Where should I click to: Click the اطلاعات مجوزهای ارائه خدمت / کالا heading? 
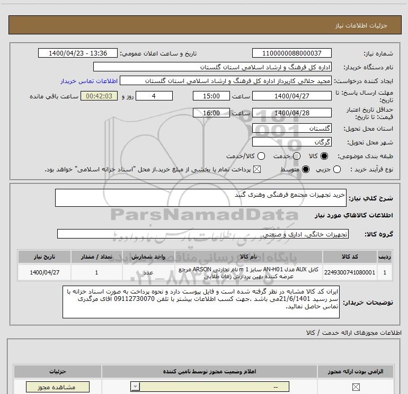coord(353,333)
